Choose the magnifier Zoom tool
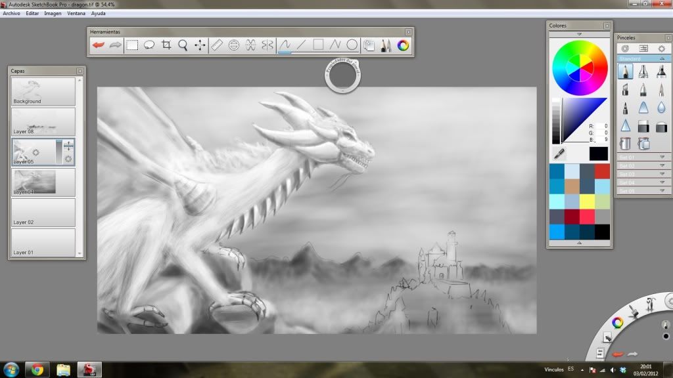673x378 pixels. click(183, 45)
